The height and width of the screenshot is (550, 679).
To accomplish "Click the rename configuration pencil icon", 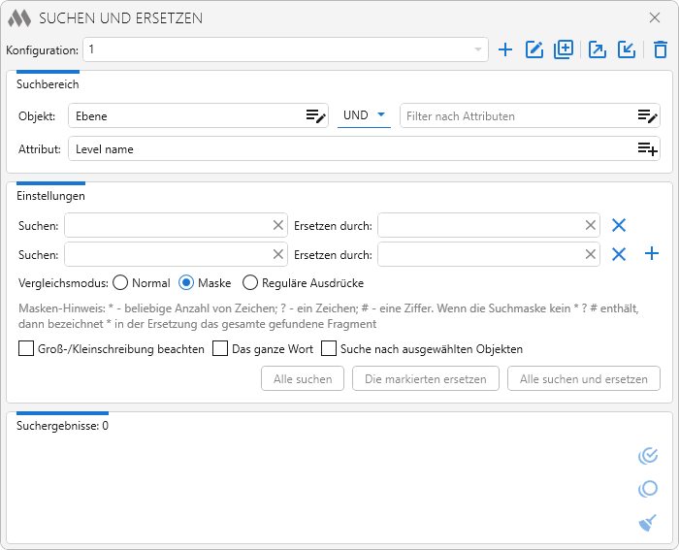I will click(534, 49).
